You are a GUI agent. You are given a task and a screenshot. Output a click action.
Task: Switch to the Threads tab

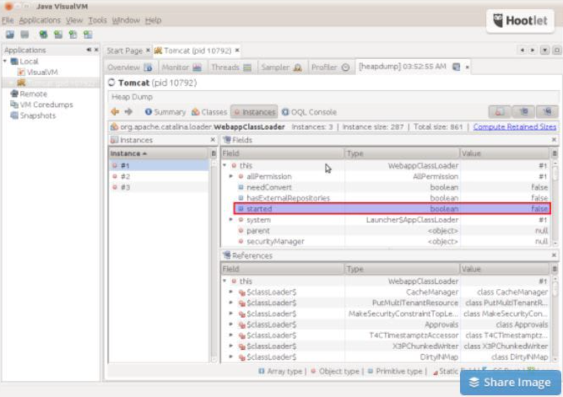[x=231, y=67]
